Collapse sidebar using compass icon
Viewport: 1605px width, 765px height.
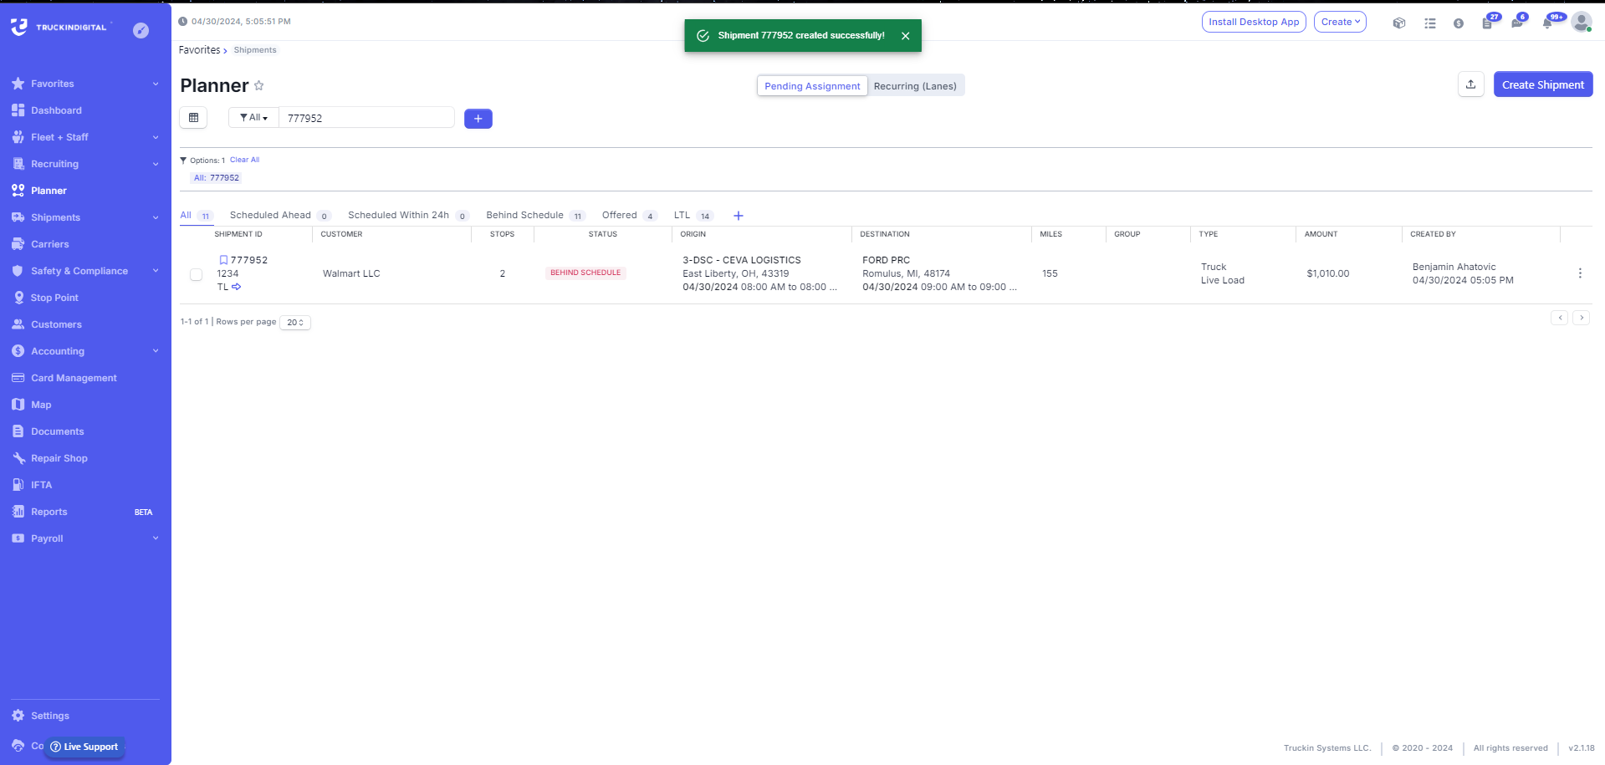point(141,30)
